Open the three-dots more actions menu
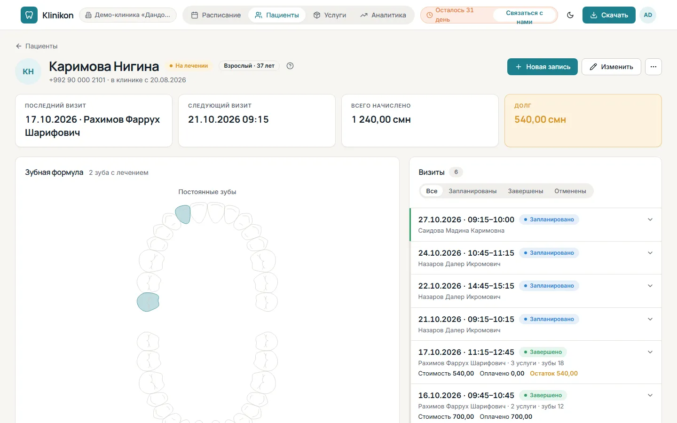 click(x=653, y=67)
